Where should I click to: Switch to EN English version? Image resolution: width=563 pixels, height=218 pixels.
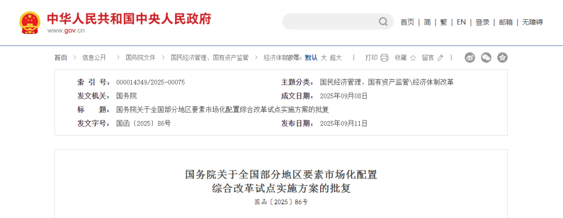coord(461,22)
